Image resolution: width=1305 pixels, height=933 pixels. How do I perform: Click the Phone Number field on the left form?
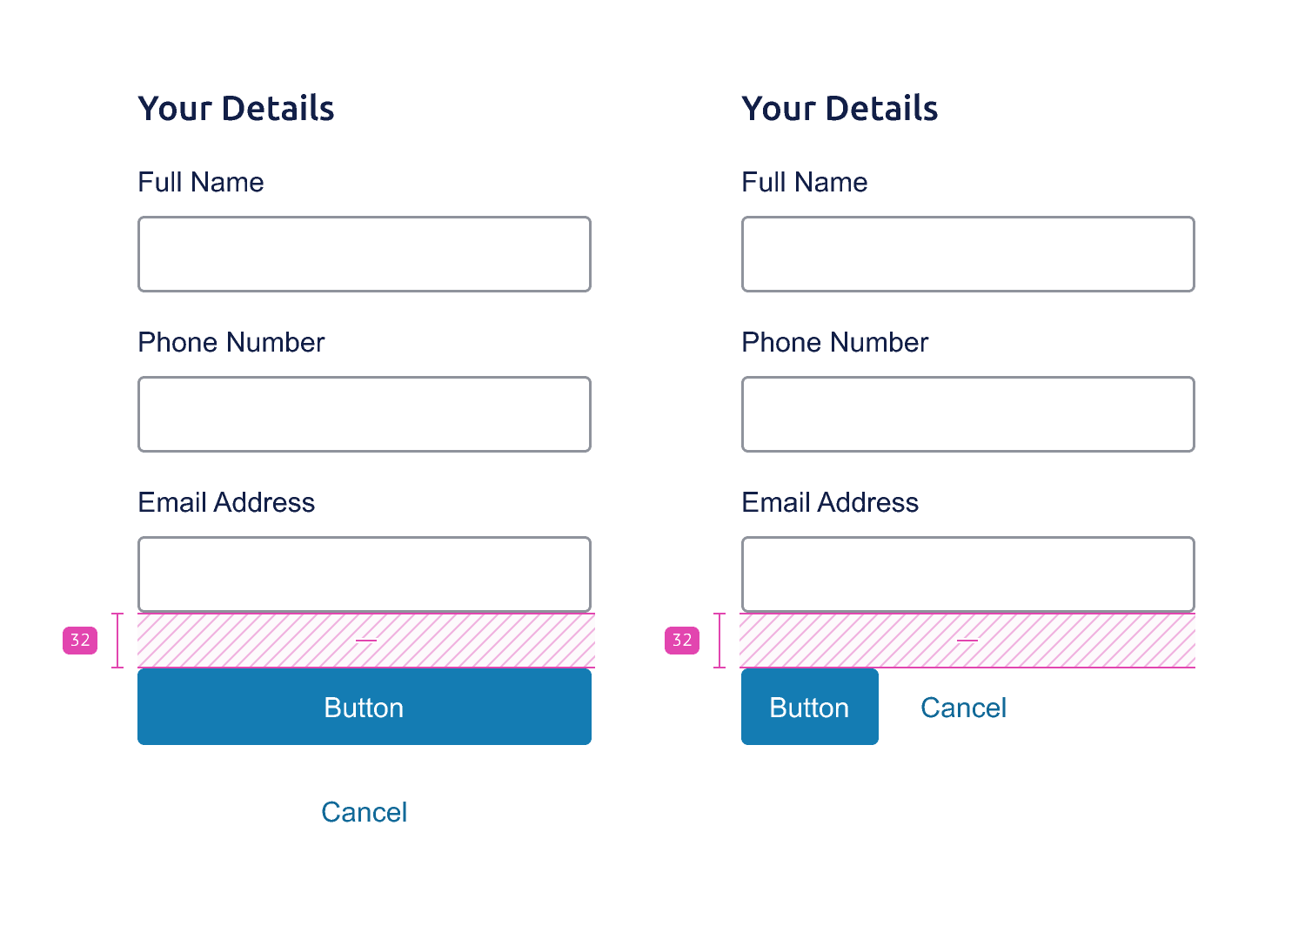pos(364,413)
